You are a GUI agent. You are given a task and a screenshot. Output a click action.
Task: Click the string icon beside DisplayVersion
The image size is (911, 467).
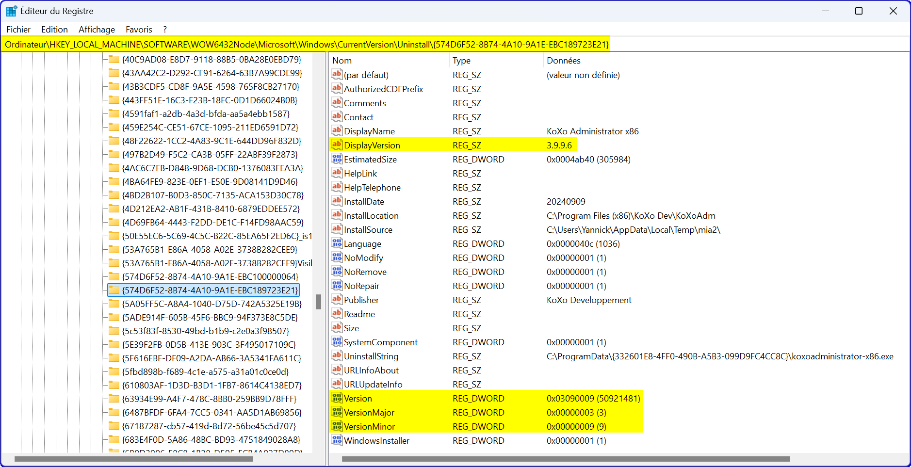pos(337,145)
